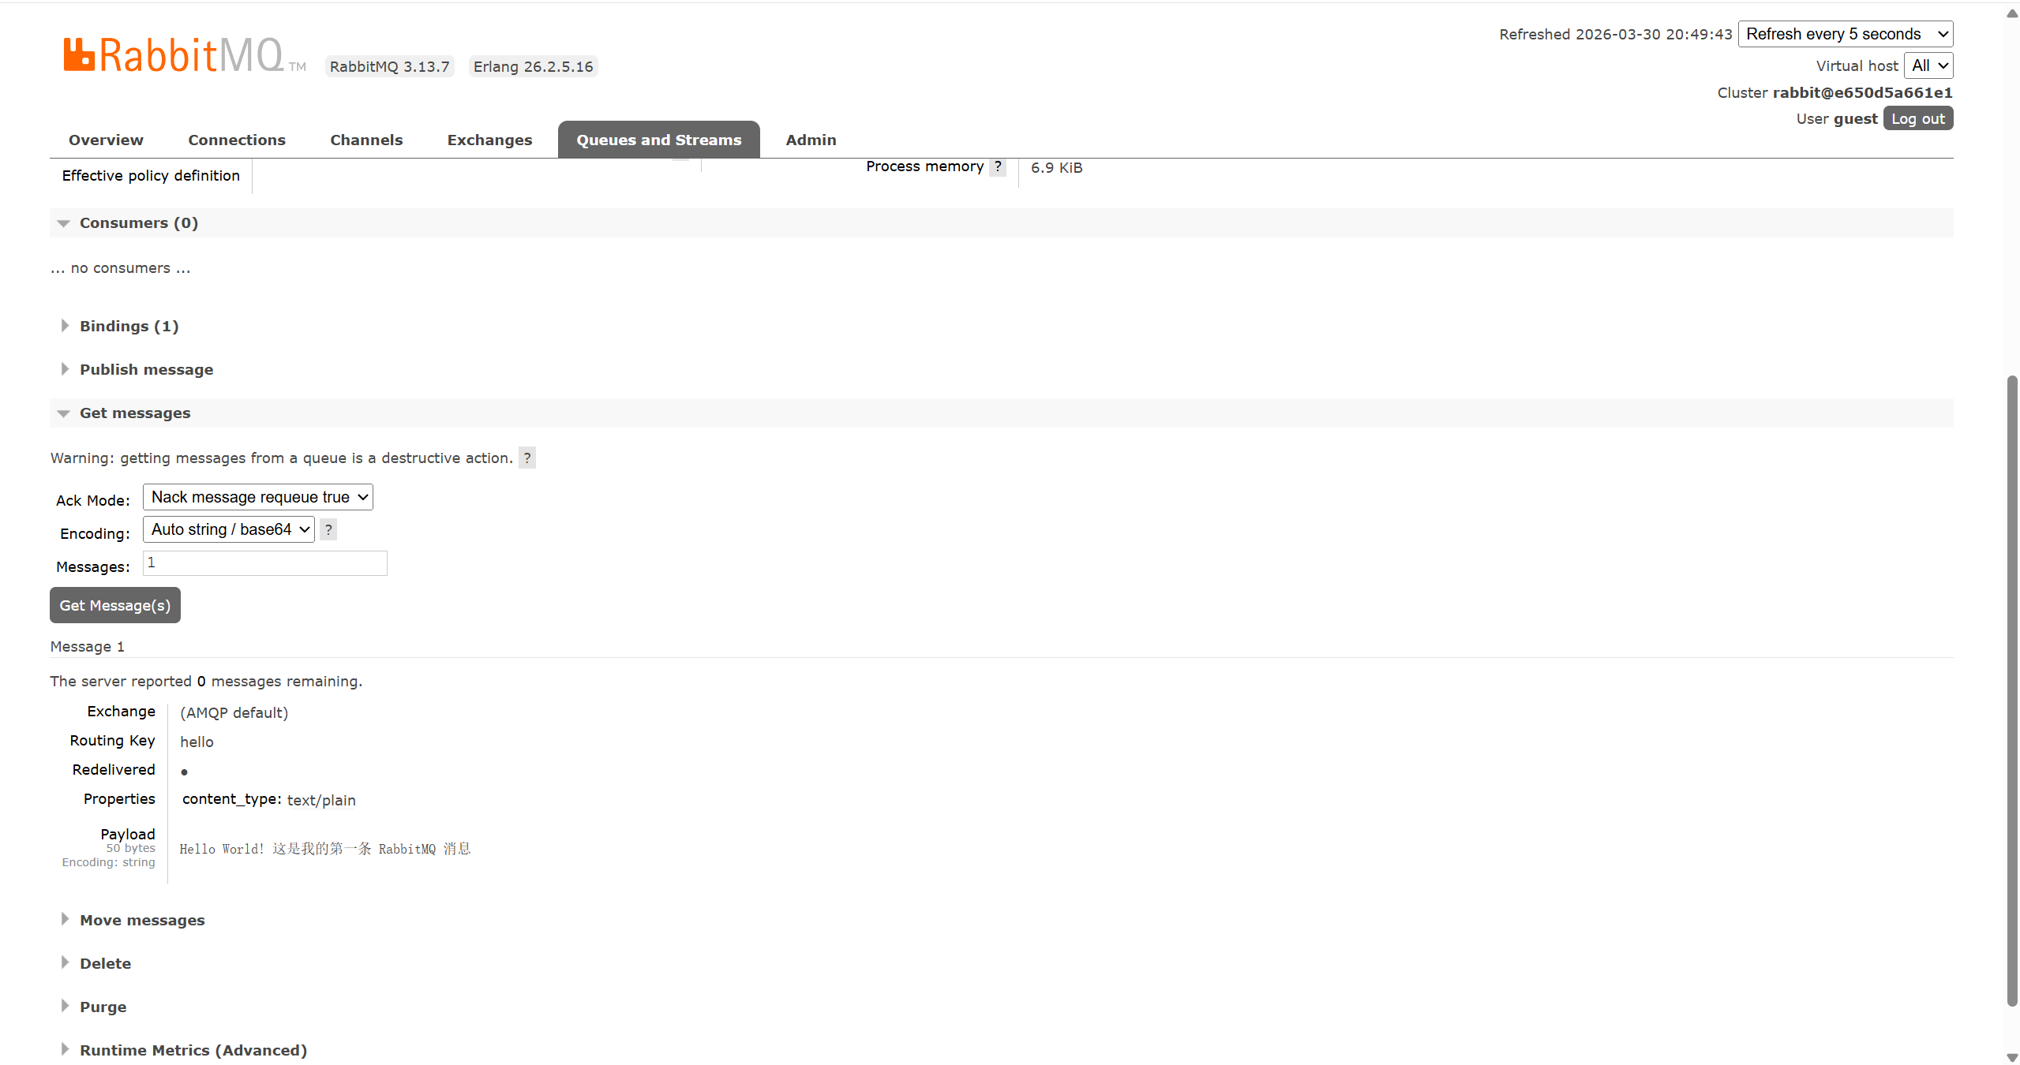The height and width of the screenshot is (1065, 2020).
Task: Open help icon beside destructive action warning
Action: [527, 458]
